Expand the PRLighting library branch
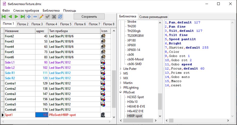237x125 pixels. click(121, 87)
